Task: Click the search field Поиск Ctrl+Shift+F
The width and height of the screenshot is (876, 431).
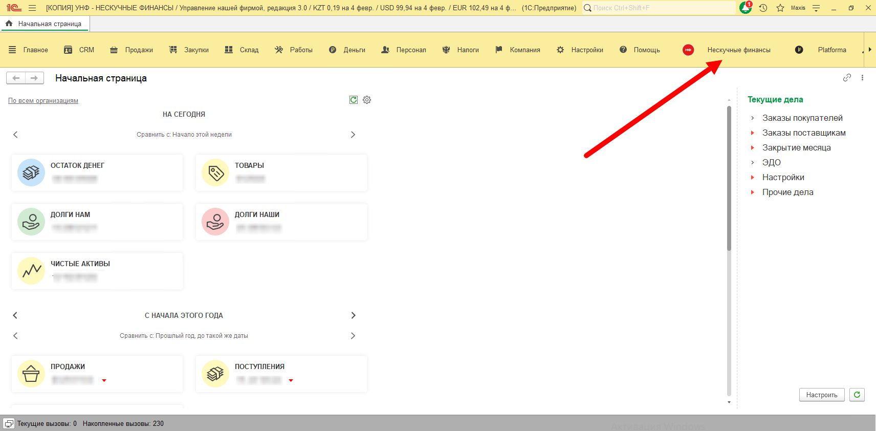Action: coord(660,8)
